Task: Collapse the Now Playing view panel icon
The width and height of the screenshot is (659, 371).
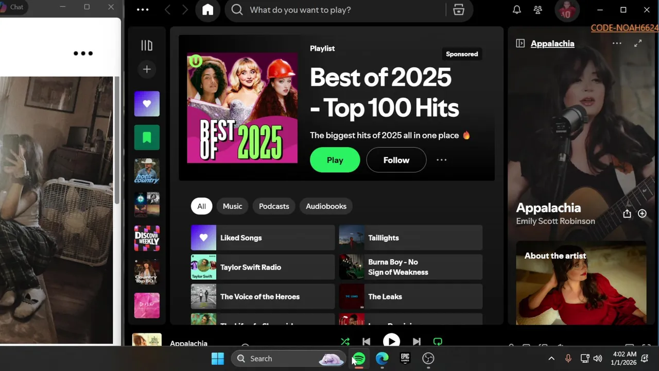Action: [520, 43]
